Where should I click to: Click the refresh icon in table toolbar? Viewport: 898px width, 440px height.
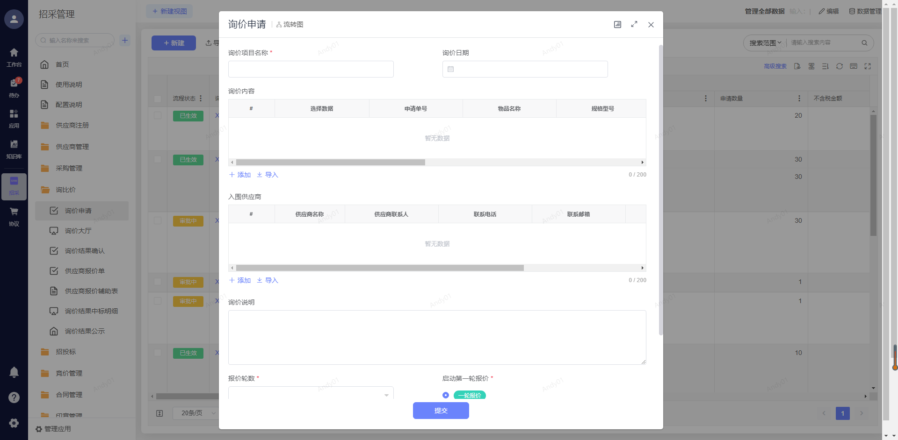coord(840,66)
